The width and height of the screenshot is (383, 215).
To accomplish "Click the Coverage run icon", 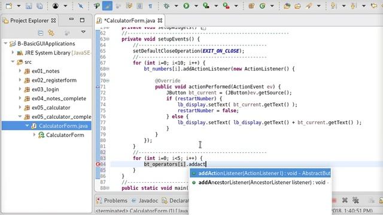I will coord(206,6).
